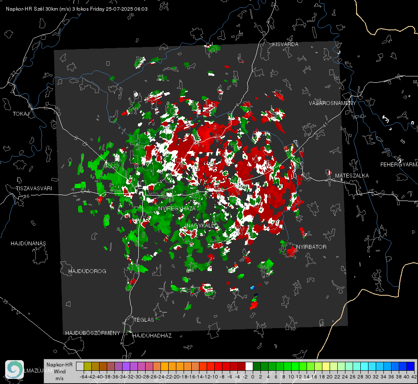Click the NYIREGYHAZA city label

(x=177, y=208)
